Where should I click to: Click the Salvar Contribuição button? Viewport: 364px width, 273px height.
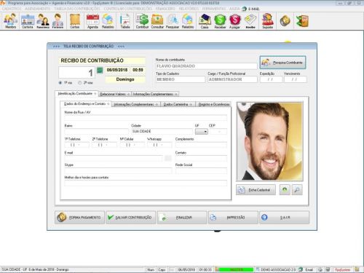(130, 218)
